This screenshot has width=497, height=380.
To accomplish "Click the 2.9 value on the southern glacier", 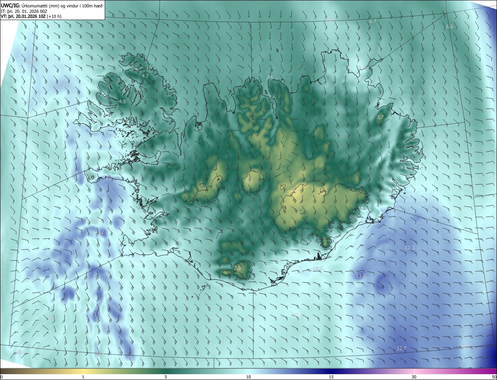I will (x=238, y=268).
